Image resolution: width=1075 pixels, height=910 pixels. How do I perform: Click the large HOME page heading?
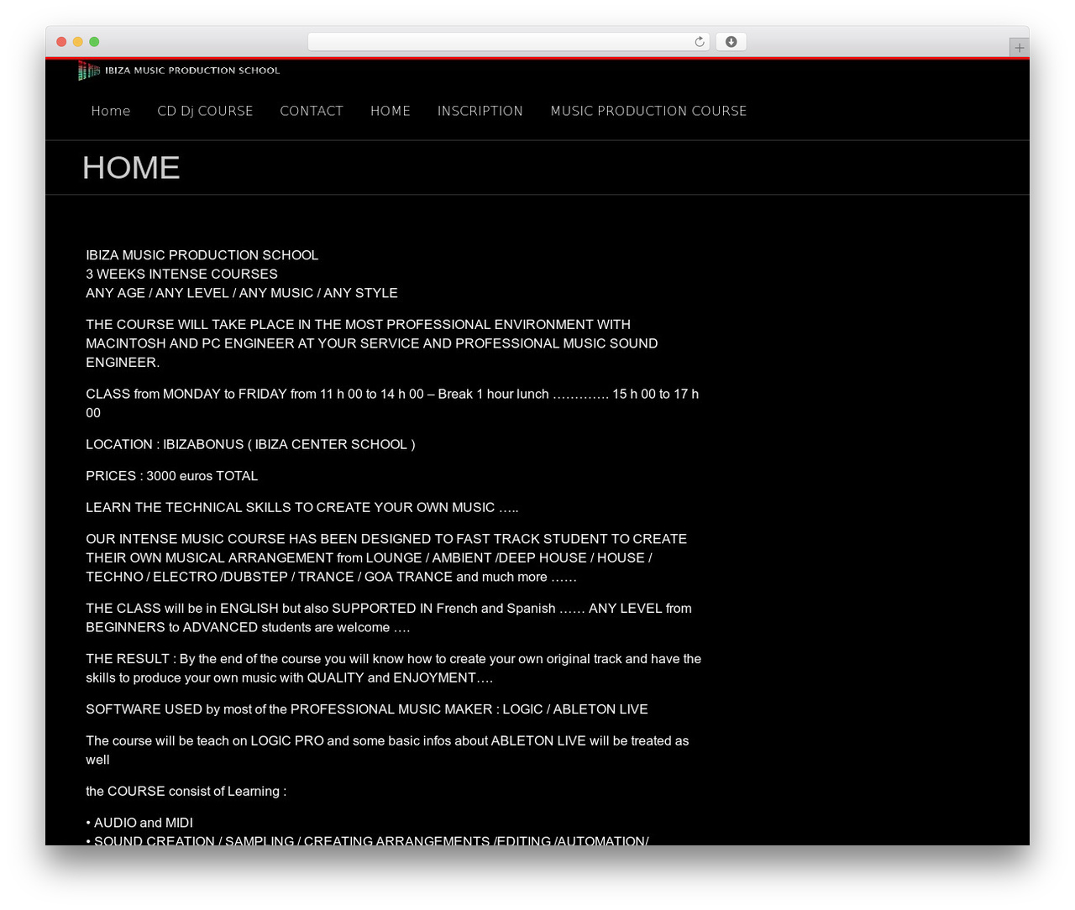pos(131,168)
